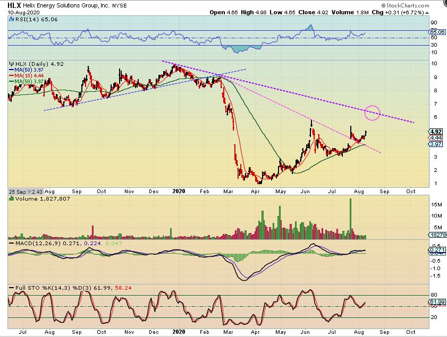Click the Jul label on bottom stochastic date axis
The height and width of the screenshot is (337, 447).
point(22,332)
